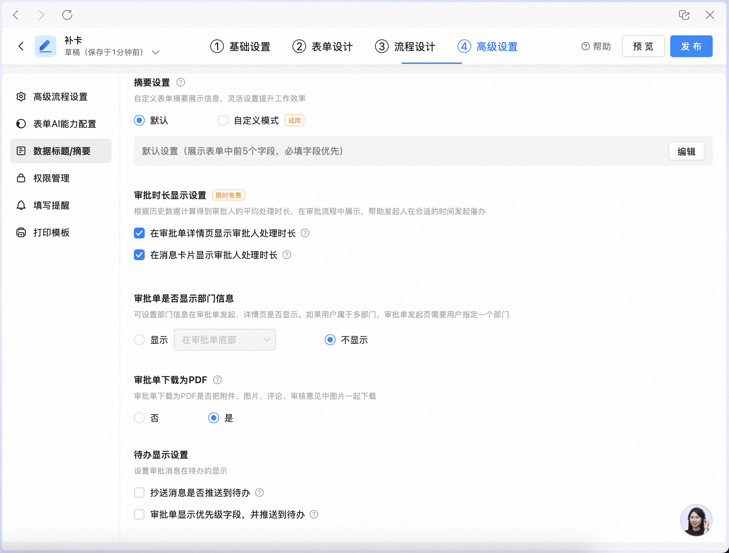Viewport: 729px width, 553px height.
Task: Go back with the browser back arrow
Action: (16, 15)
